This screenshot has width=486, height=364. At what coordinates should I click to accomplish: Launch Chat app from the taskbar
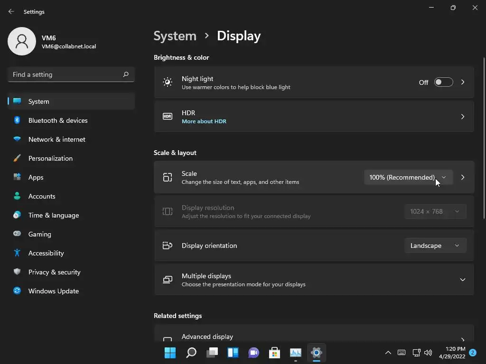coord(253,353)
